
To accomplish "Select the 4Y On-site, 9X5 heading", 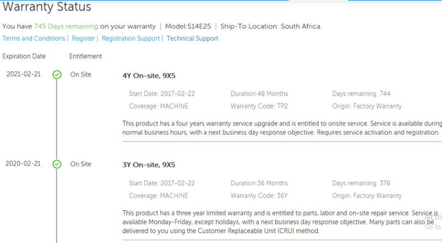I will point(149,76).
